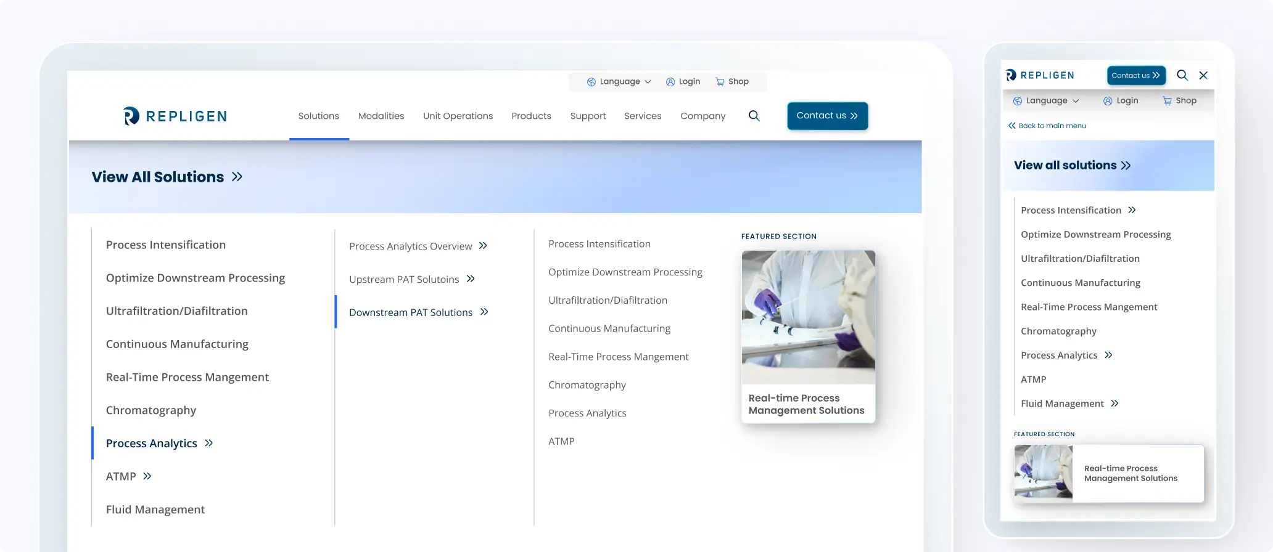Open desktop featured Real-time Process Management card
Image resolution: width=1273 pixels, height=552 pixels.
click(x=809, y=336)
